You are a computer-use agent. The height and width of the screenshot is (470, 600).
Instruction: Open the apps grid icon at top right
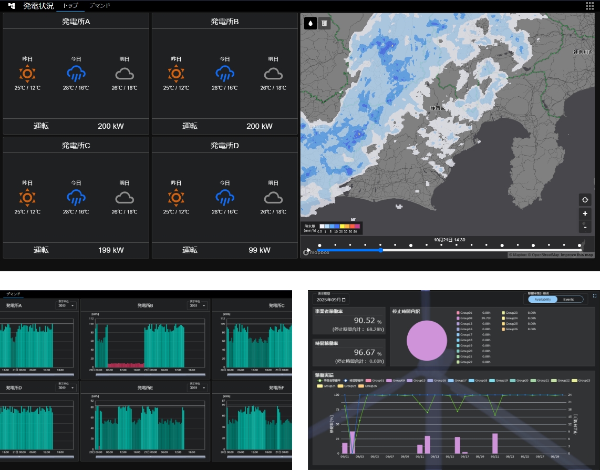(x=590, y=6)
